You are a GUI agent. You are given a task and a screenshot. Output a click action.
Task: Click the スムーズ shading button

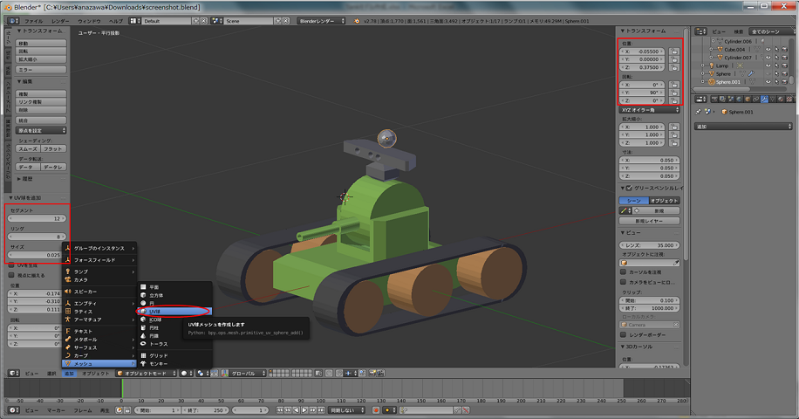tap(29, 149)
